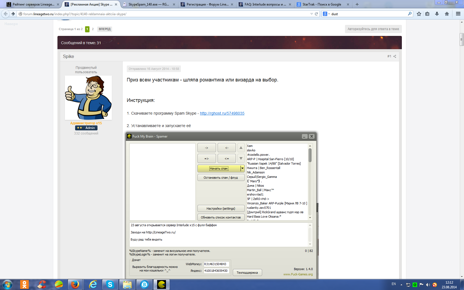464x290 pixels.
Task: Select contact ershovvlad1 in list
Action: pos(255,194)
